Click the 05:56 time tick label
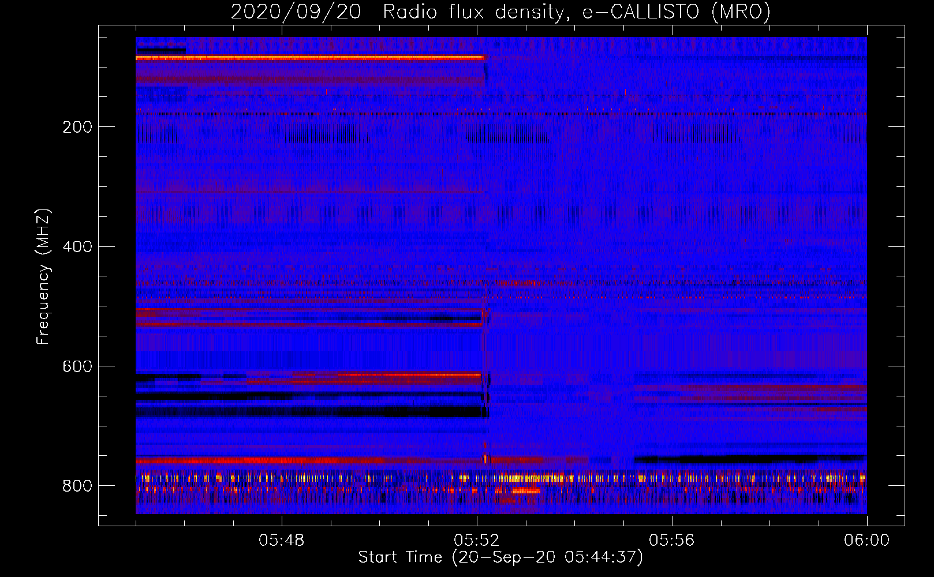 coord(672,541)
